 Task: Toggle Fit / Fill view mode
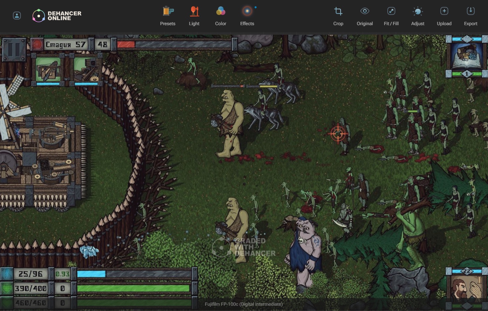391,16
